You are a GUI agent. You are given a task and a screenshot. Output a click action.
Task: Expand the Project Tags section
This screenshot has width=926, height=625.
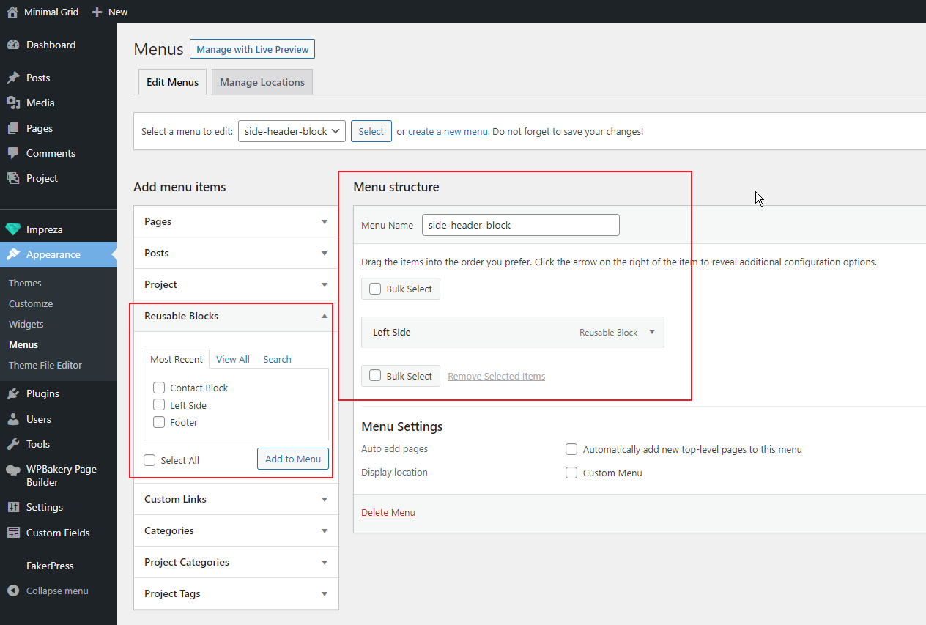coord(236,593)
